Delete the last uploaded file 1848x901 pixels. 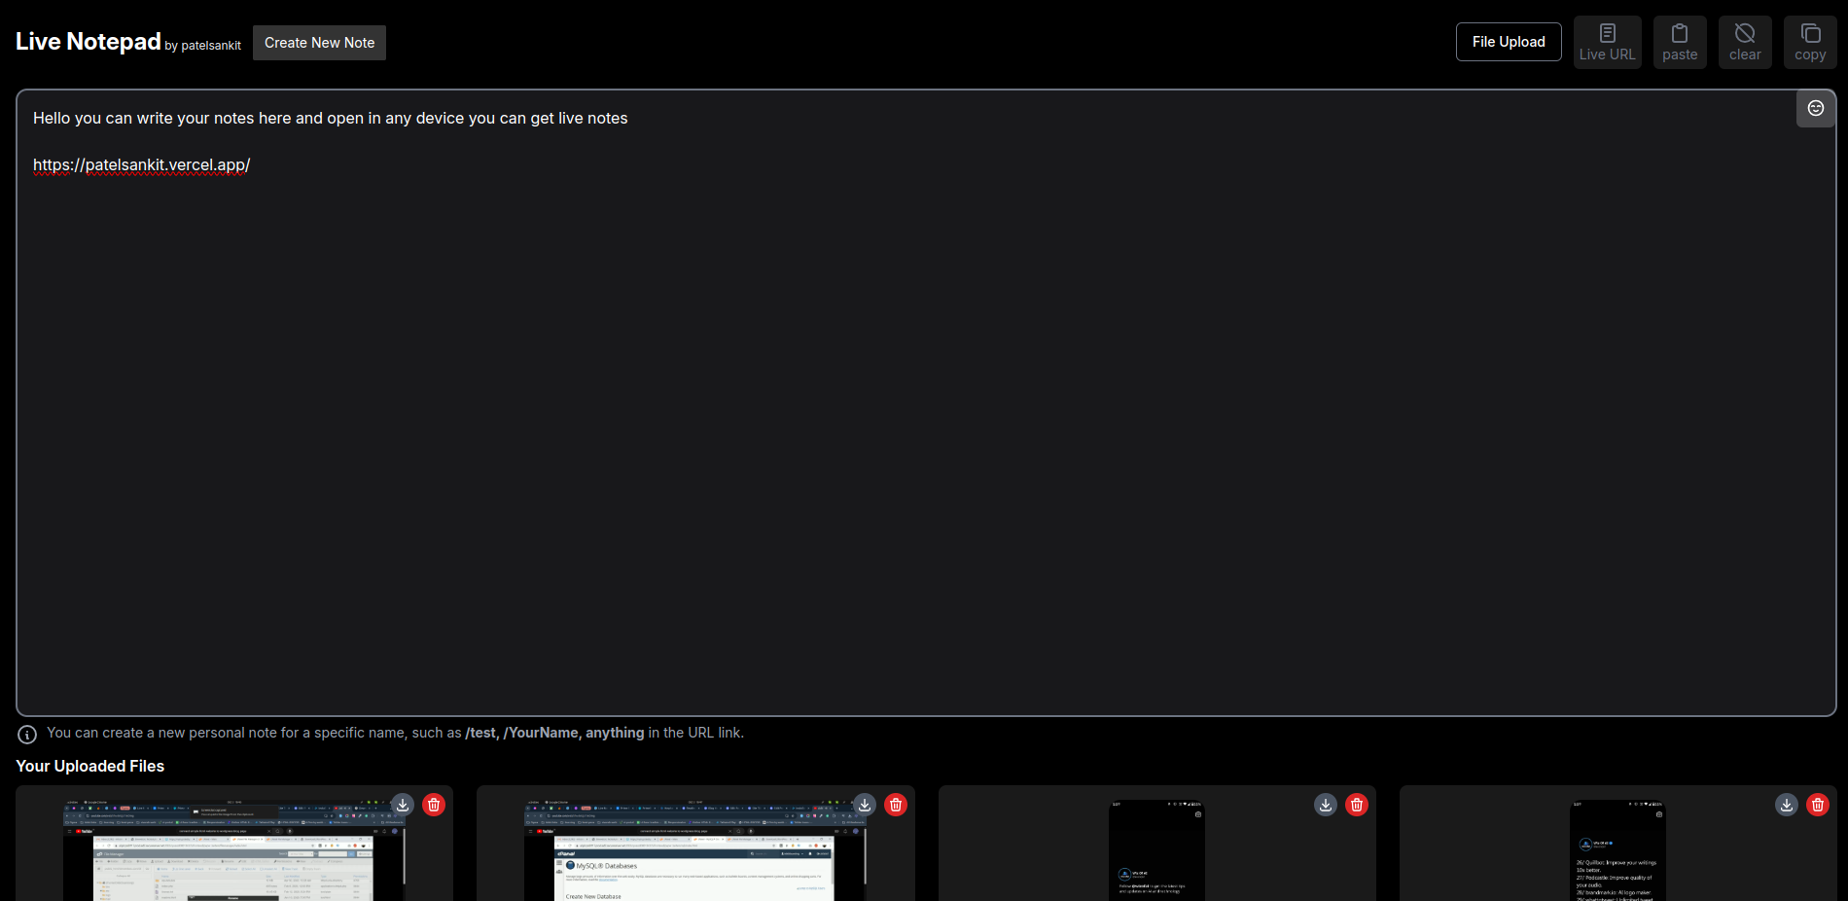click(1818, 805)
